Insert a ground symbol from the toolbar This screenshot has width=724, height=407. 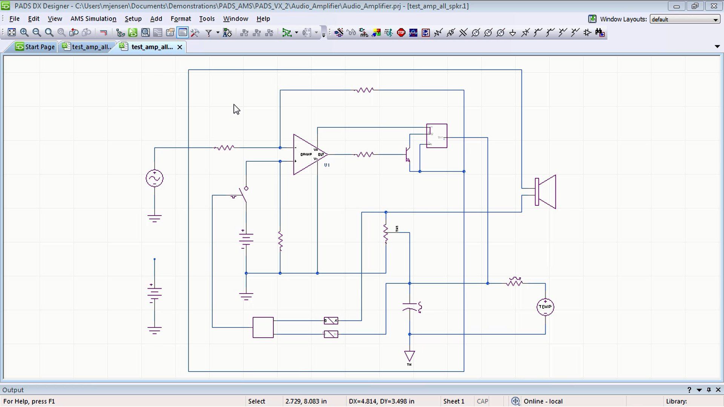[512, 33]
